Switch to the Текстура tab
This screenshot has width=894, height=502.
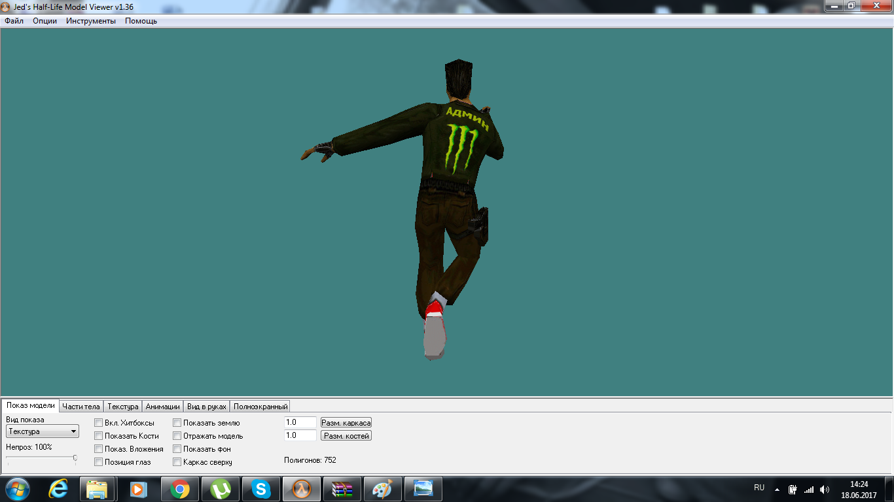[x=123, y=407]
